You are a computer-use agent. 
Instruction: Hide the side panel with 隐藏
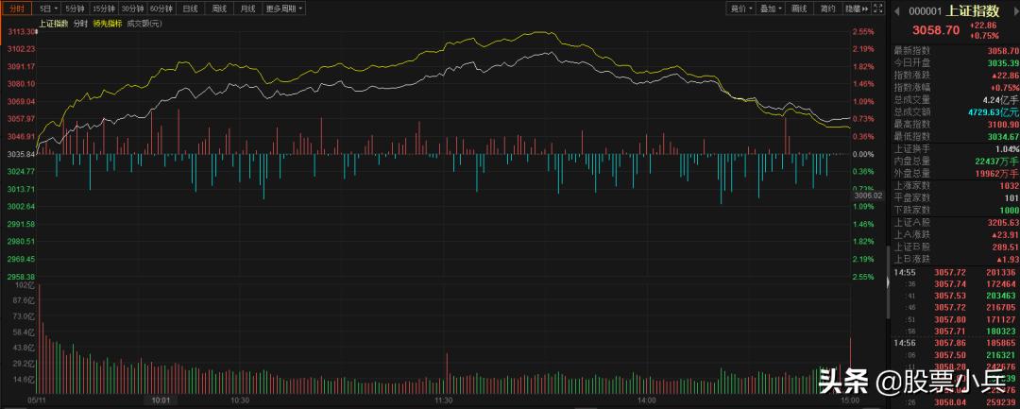[x=856, y=9]
